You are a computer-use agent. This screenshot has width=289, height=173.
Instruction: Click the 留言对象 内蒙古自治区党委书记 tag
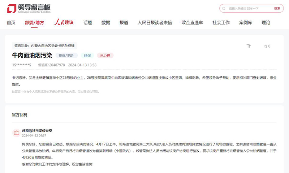[x=44, y=46]
